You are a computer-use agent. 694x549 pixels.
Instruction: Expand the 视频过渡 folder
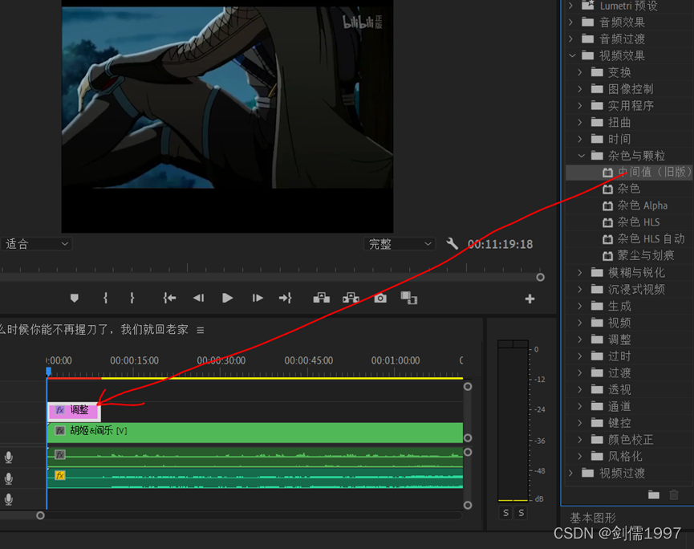click(571, 474)
